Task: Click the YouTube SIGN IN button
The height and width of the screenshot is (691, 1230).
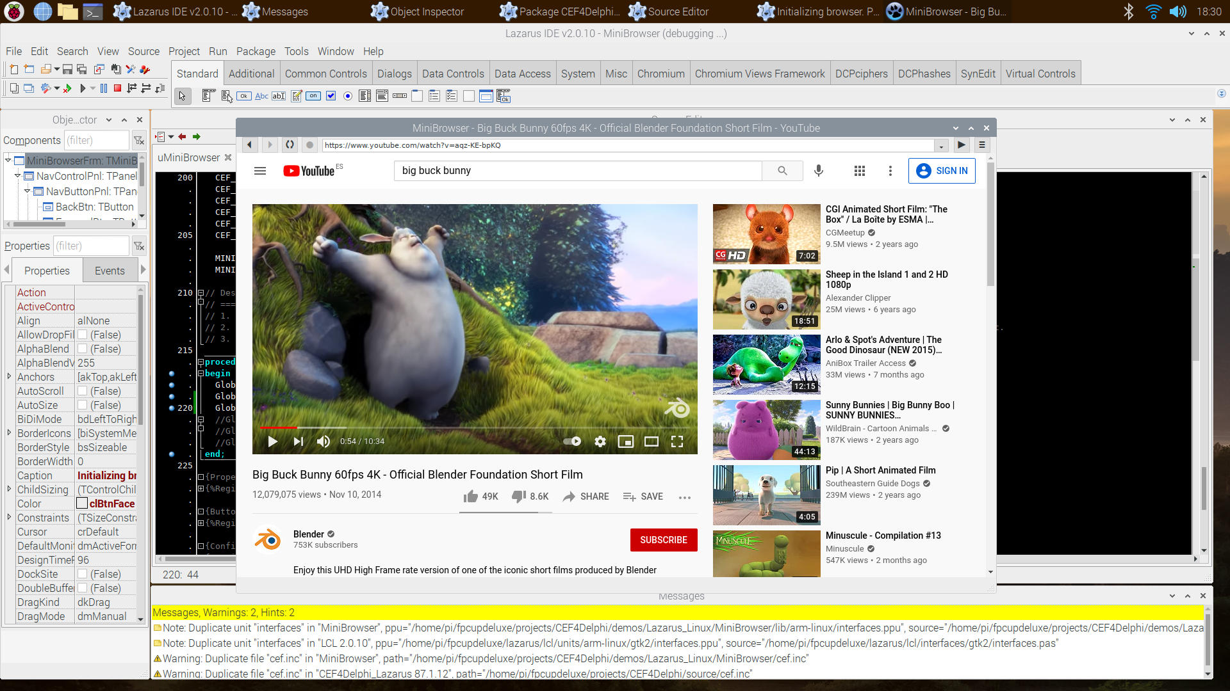Action: pyautogui.click(x=942, y=171)
